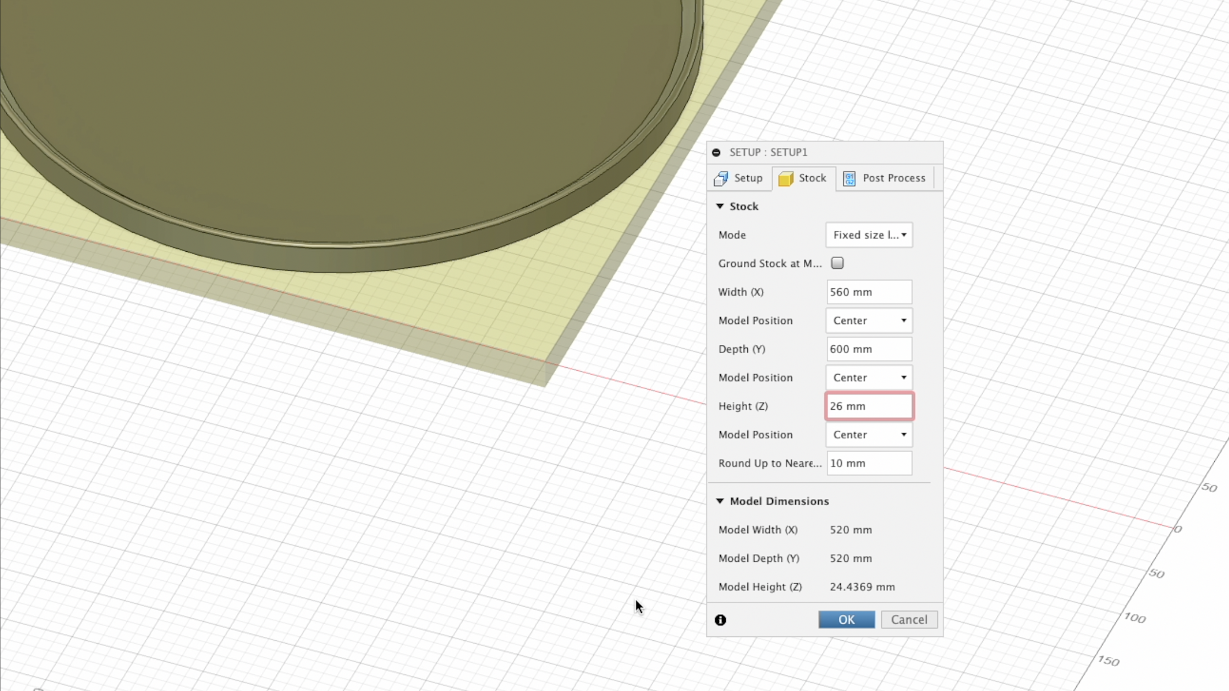Open the Post Process tab
Viewport: 1229px width, 691px height.
pos(884,178)
